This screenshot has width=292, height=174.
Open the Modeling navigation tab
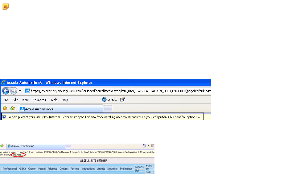(112, 168)
